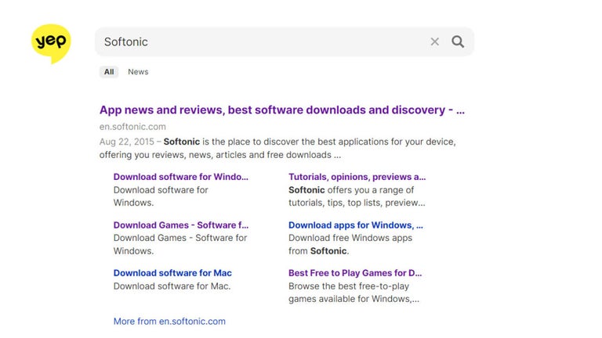The width and height of the screenshot is (602, 338).
Task: Open 'Download apps for Windows, ...' sitelink
Action: pos(356,225)
